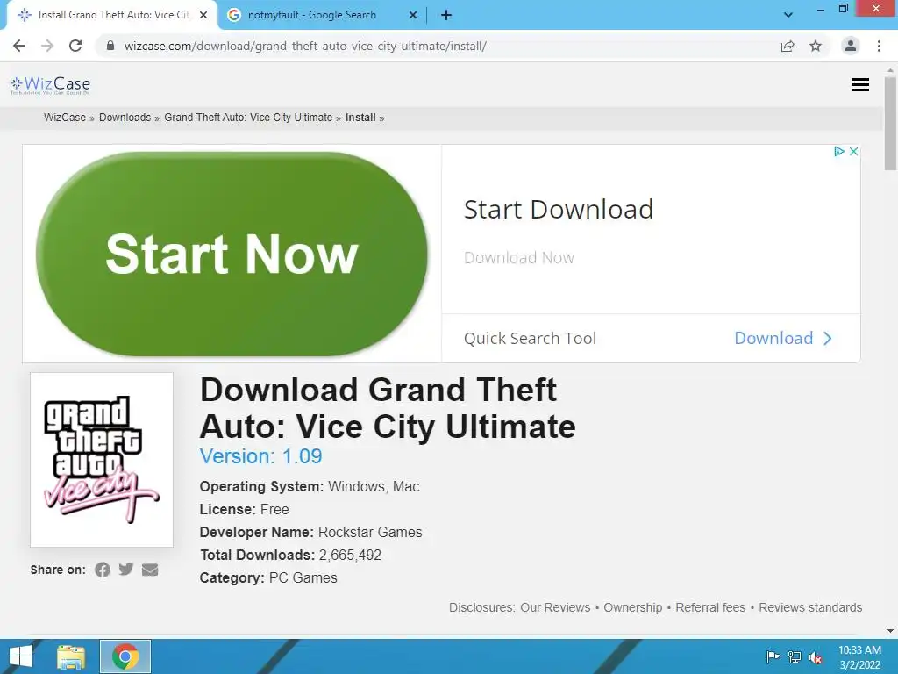Open the Downloads breadcrumb link
This screenshot has height=674, width=898.
125,118
